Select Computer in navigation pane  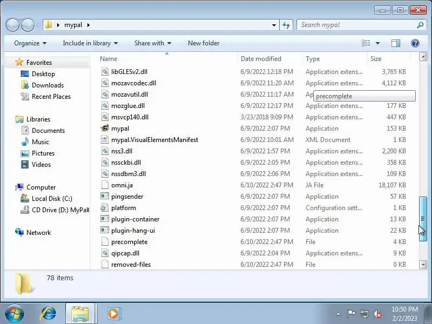41,187
